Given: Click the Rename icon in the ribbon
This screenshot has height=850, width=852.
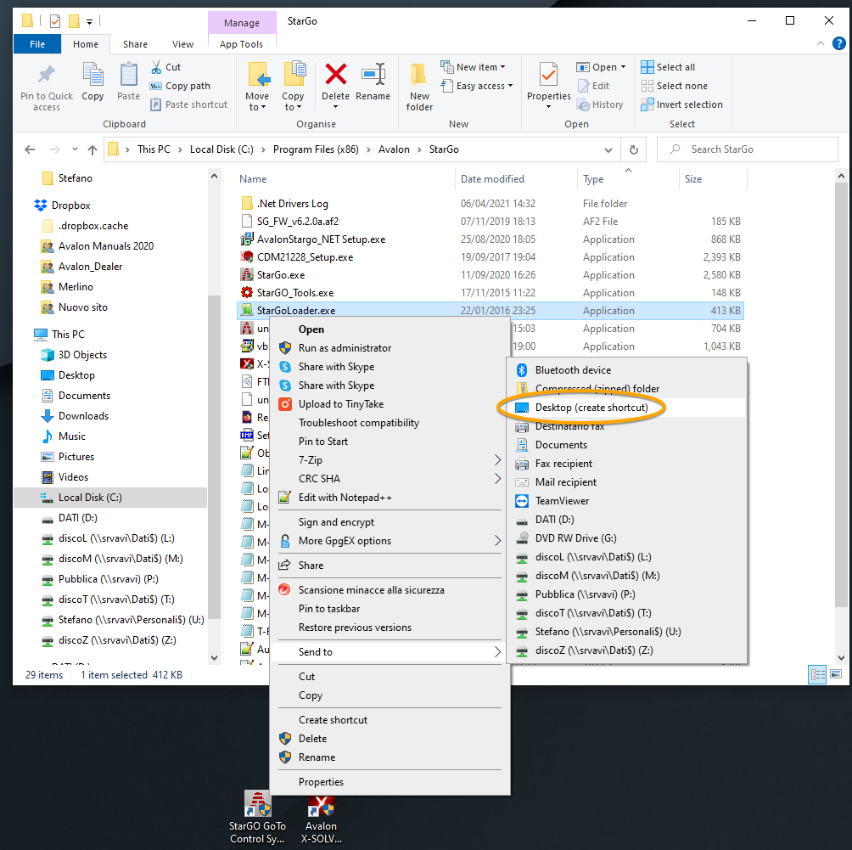Looking at the screenshot, I should [373, 75].
